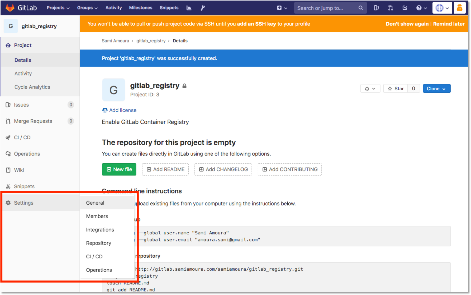
Task: Click the project avatar letter G
Action: click(x=114, y=90)
